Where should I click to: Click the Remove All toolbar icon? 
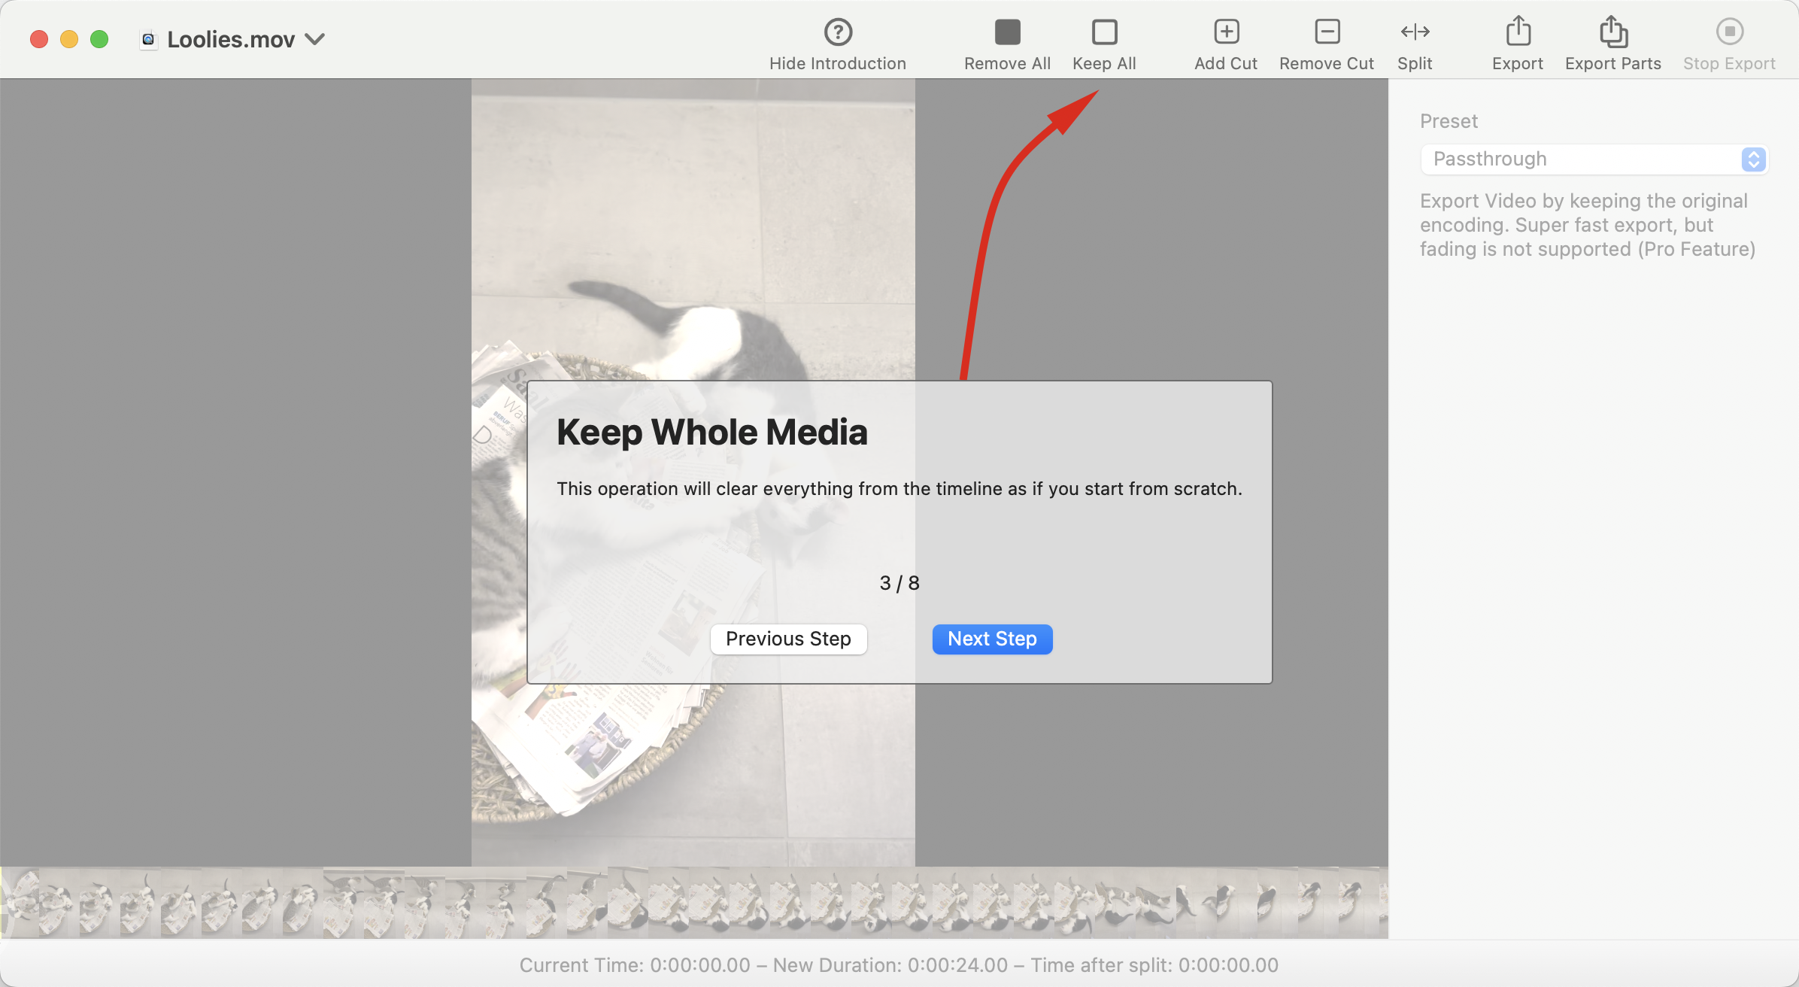click(1007, 32)
